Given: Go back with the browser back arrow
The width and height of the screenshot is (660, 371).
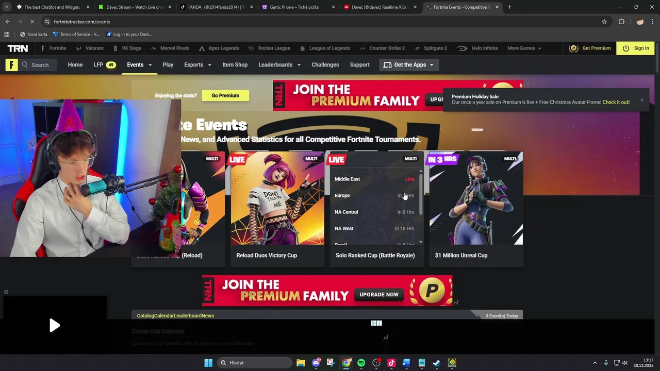Looking at the screenshot, I should [x=7, y=22].
